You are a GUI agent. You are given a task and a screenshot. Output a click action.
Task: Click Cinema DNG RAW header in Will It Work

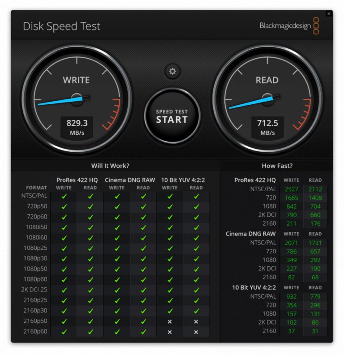click(x=130, y=180)
